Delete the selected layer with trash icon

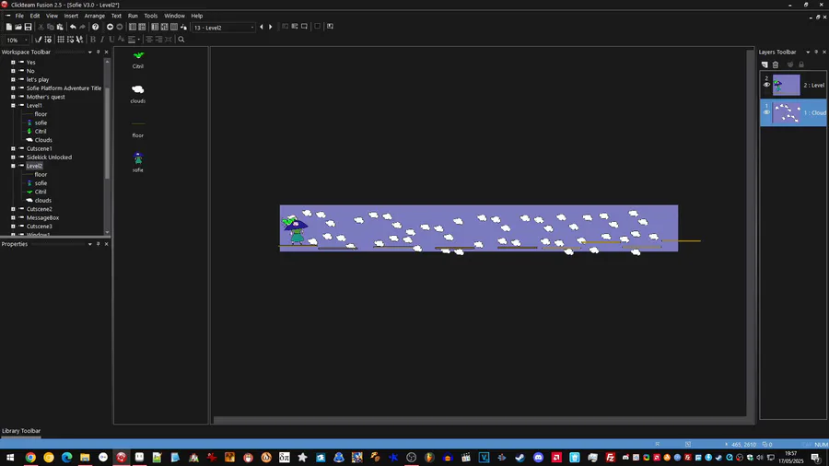point(776,64)
